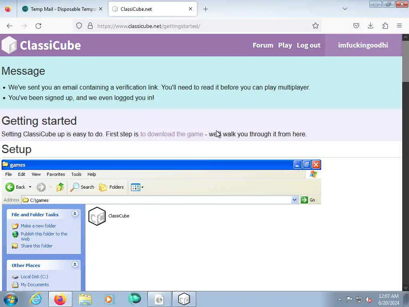Click the Folders button in screenshot toolbar
The height and width of the screenshot is (307, 409).
tap(111, 187)
